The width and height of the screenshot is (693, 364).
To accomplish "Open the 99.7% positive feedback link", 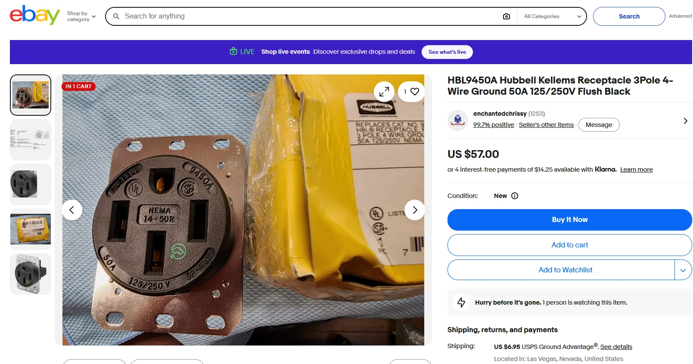I will 494,125.
